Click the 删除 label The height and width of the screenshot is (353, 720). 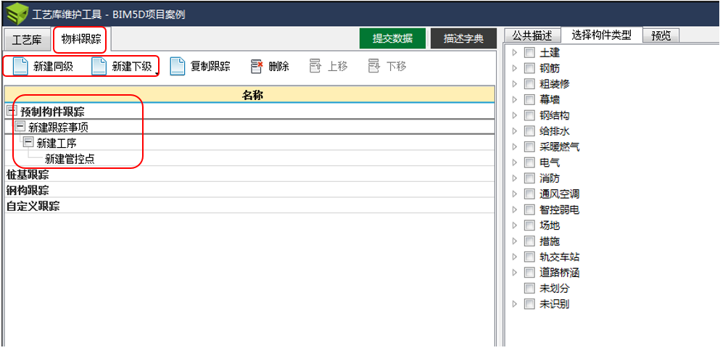(x=279, y=67)
